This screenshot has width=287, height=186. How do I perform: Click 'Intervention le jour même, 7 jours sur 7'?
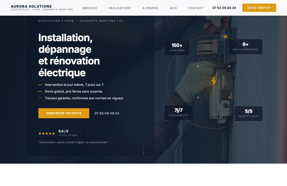[x=74, y=85]
